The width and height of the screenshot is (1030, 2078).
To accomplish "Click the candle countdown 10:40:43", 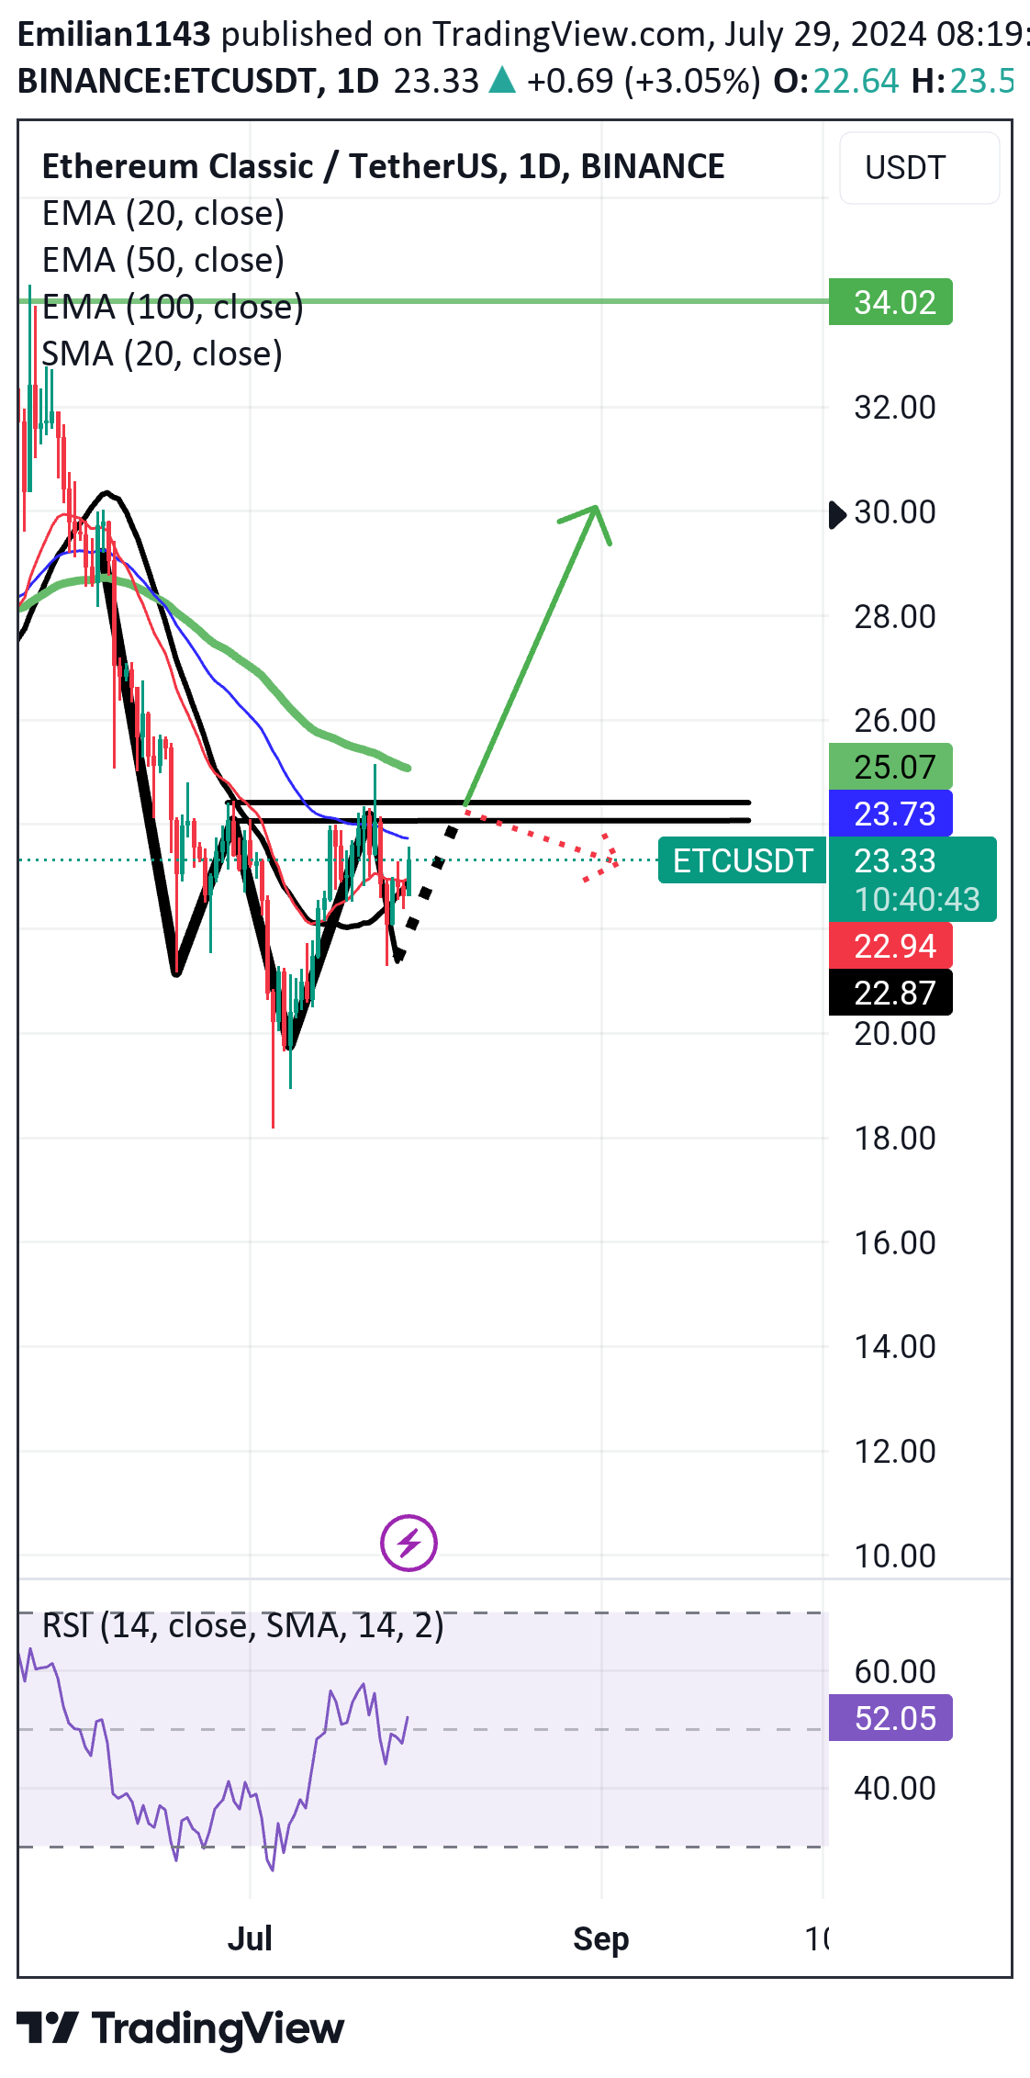I will (917, 899).
